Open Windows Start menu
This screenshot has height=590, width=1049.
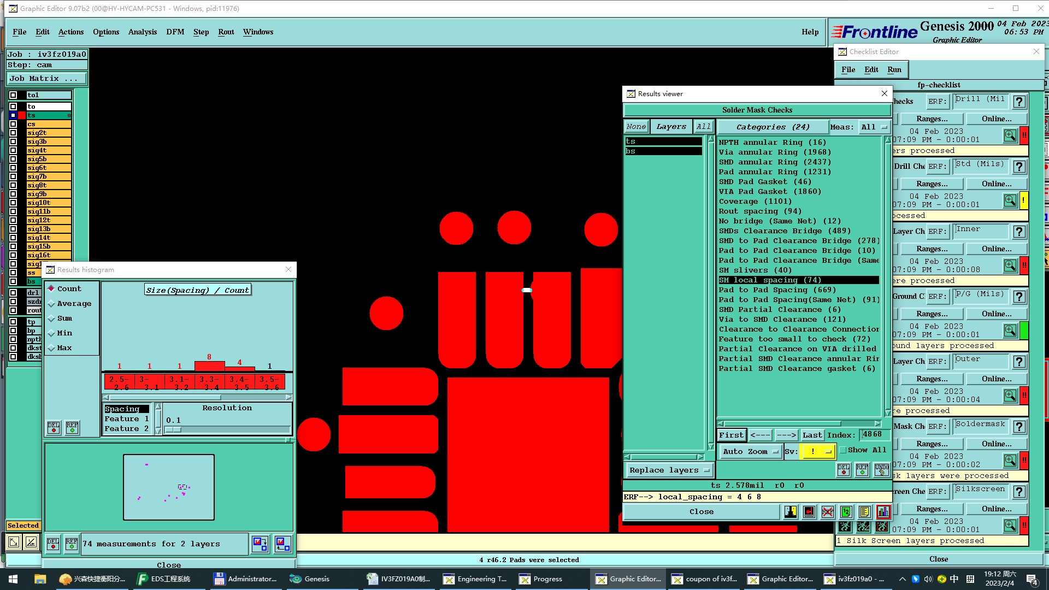coord(13,579)
